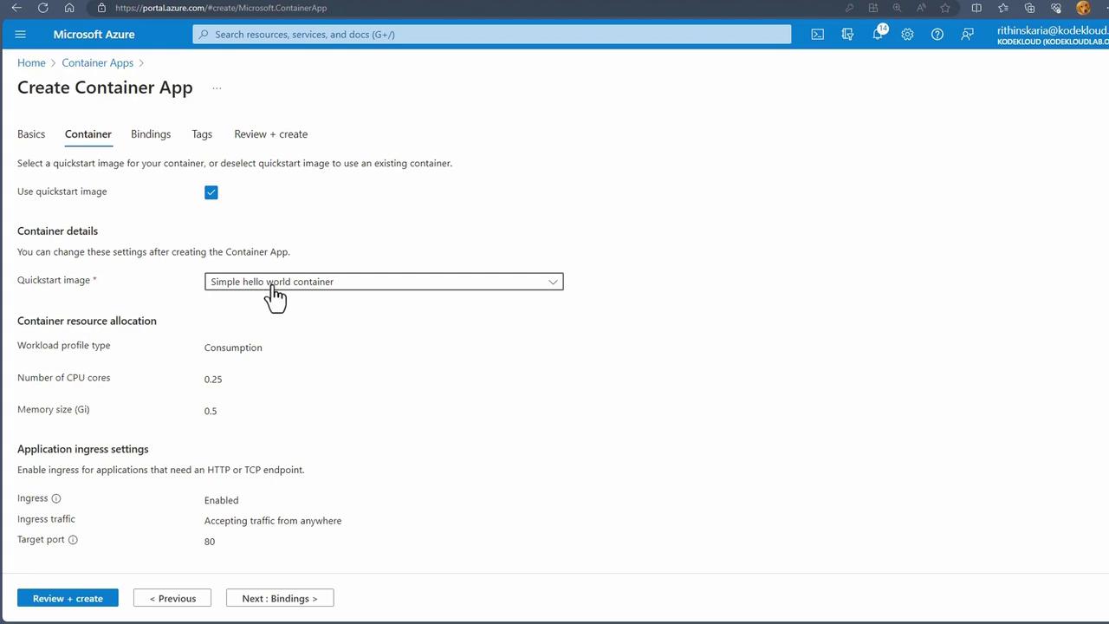Open the Directories and subscriptions filter icon
This screenshot has width=1109, height=624.
pyautogui.click(x=847, y=35)
